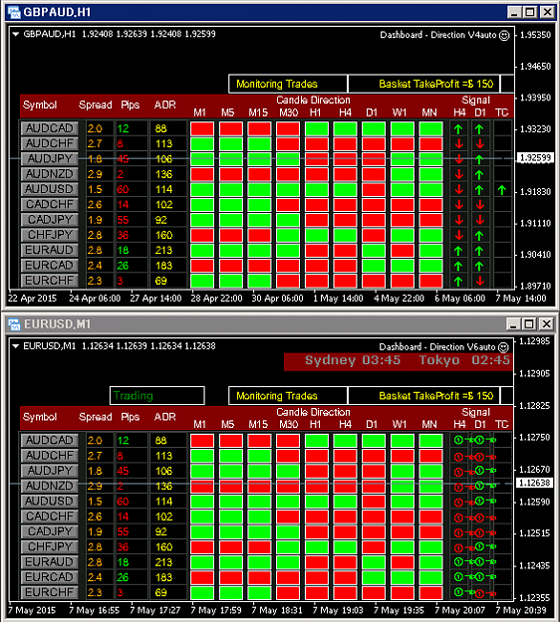Click the W1 timeframe header in EURUSD window
Screen dimensions: 560x622
point(400,425)
